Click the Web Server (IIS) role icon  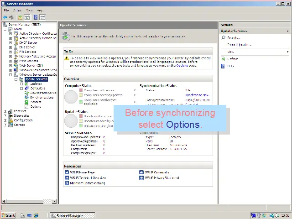coord(16,66)
